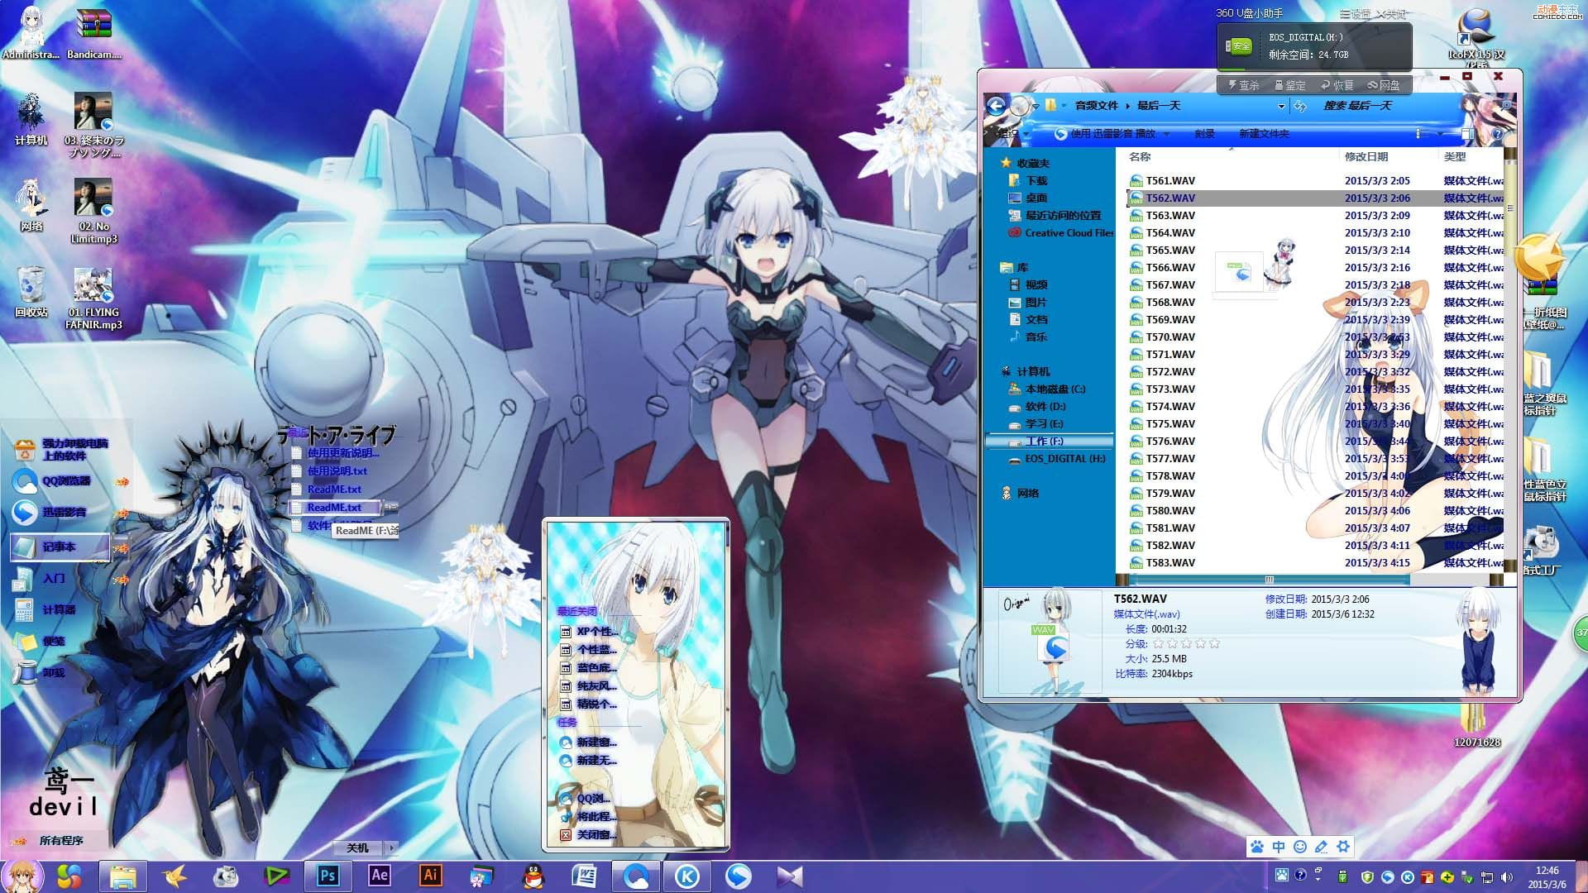This screenshot has height=893, width=1588.
Task: Click the 查杀 scan icon on 360 toolbar
Action: (1243, 84)
